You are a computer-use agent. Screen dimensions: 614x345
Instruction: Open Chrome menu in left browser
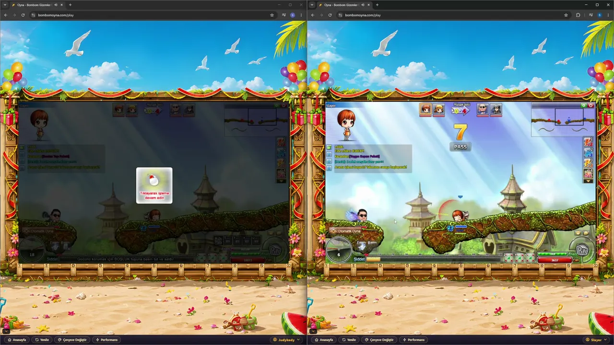click(x=301, y=15)
